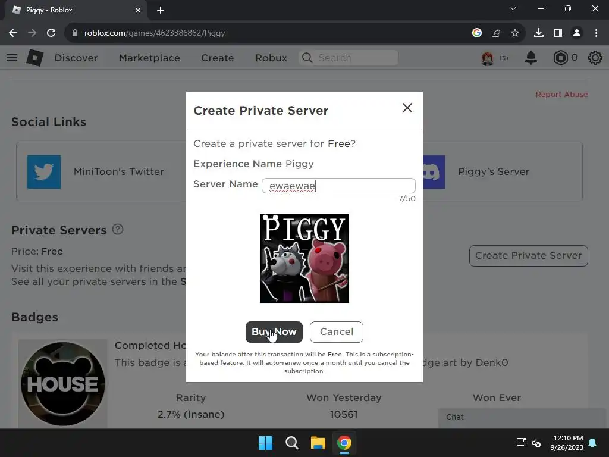Viewport: 609px width, 457px height.
Task: Open a new browser tab
Action: [161, 10]
